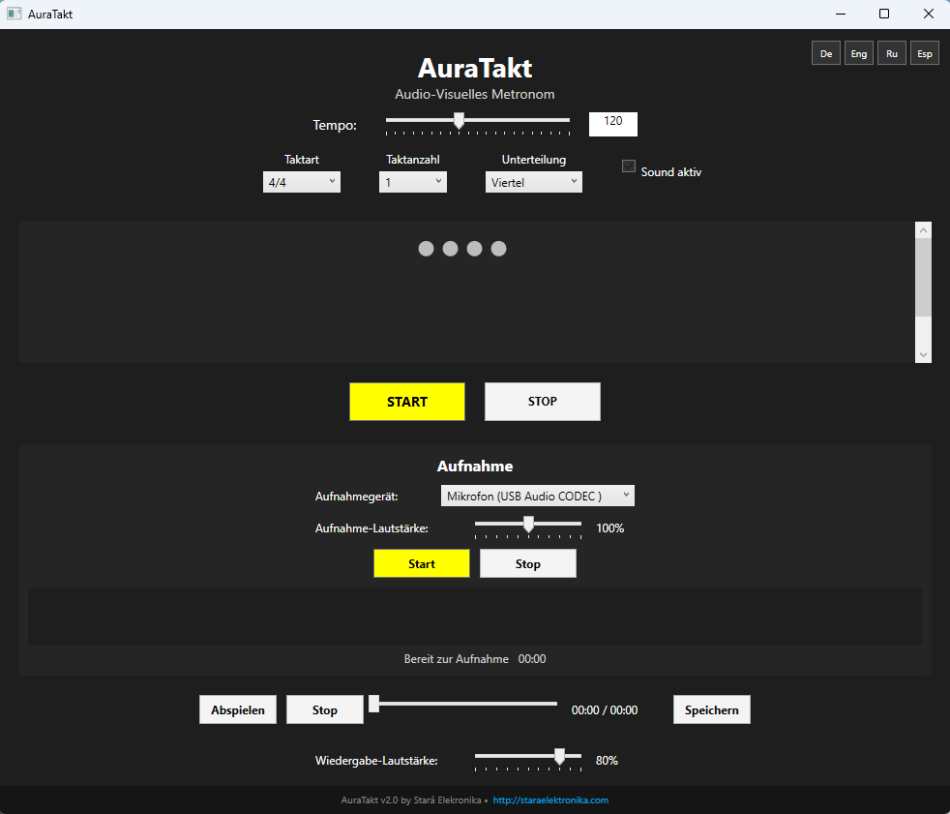This screenshot has width=950, height=814.
Task: Stop the metronome with large STOP button
Action: coord(543,402)
